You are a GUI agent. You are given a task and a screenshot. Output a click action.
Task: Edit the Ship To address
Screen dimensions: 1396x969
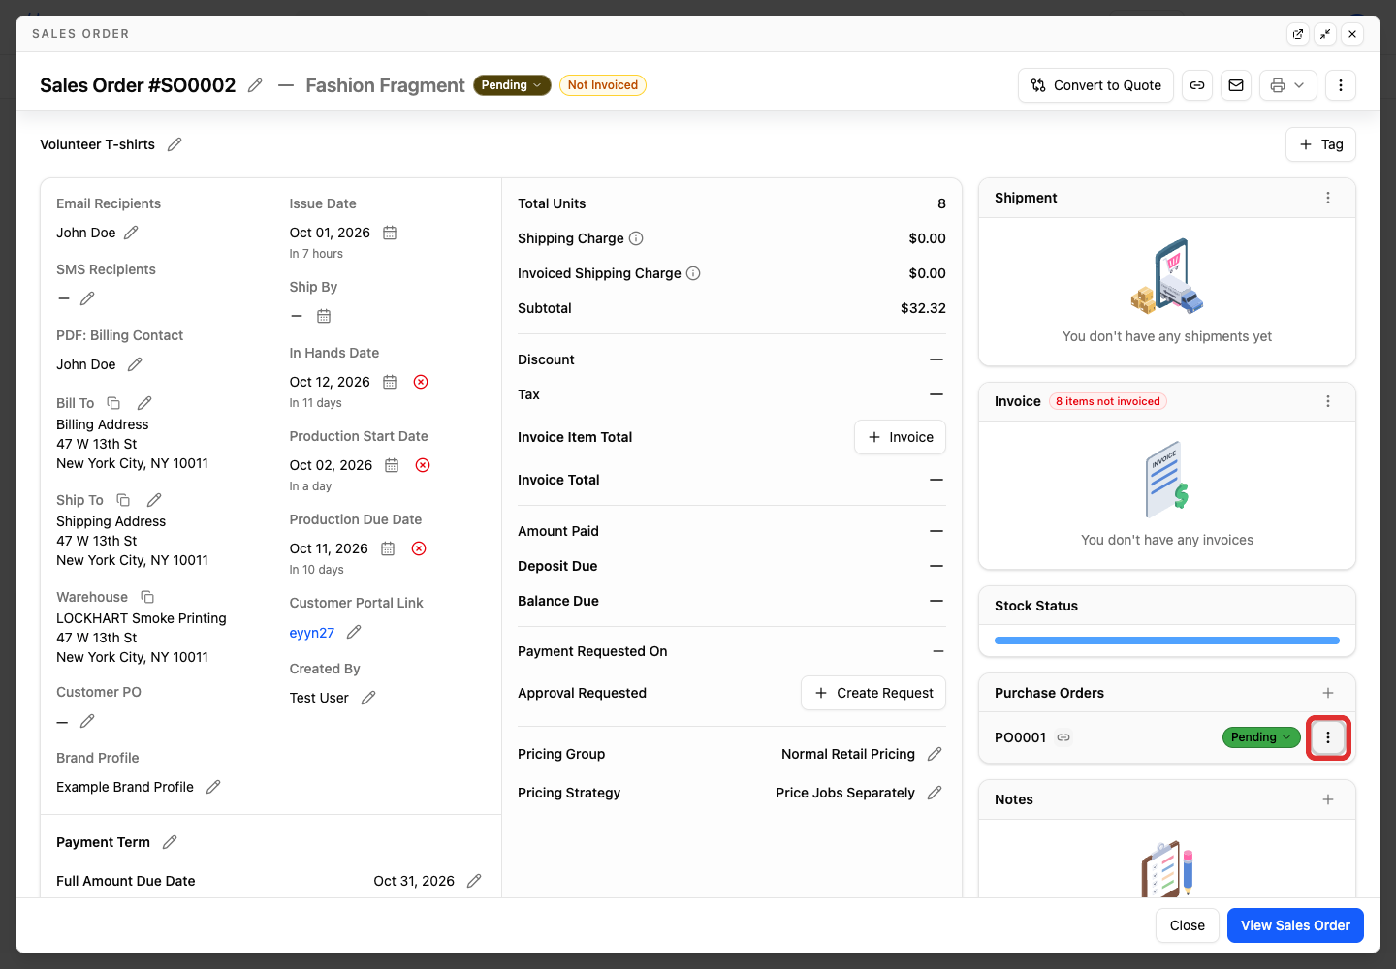click(x=154, y=500)
